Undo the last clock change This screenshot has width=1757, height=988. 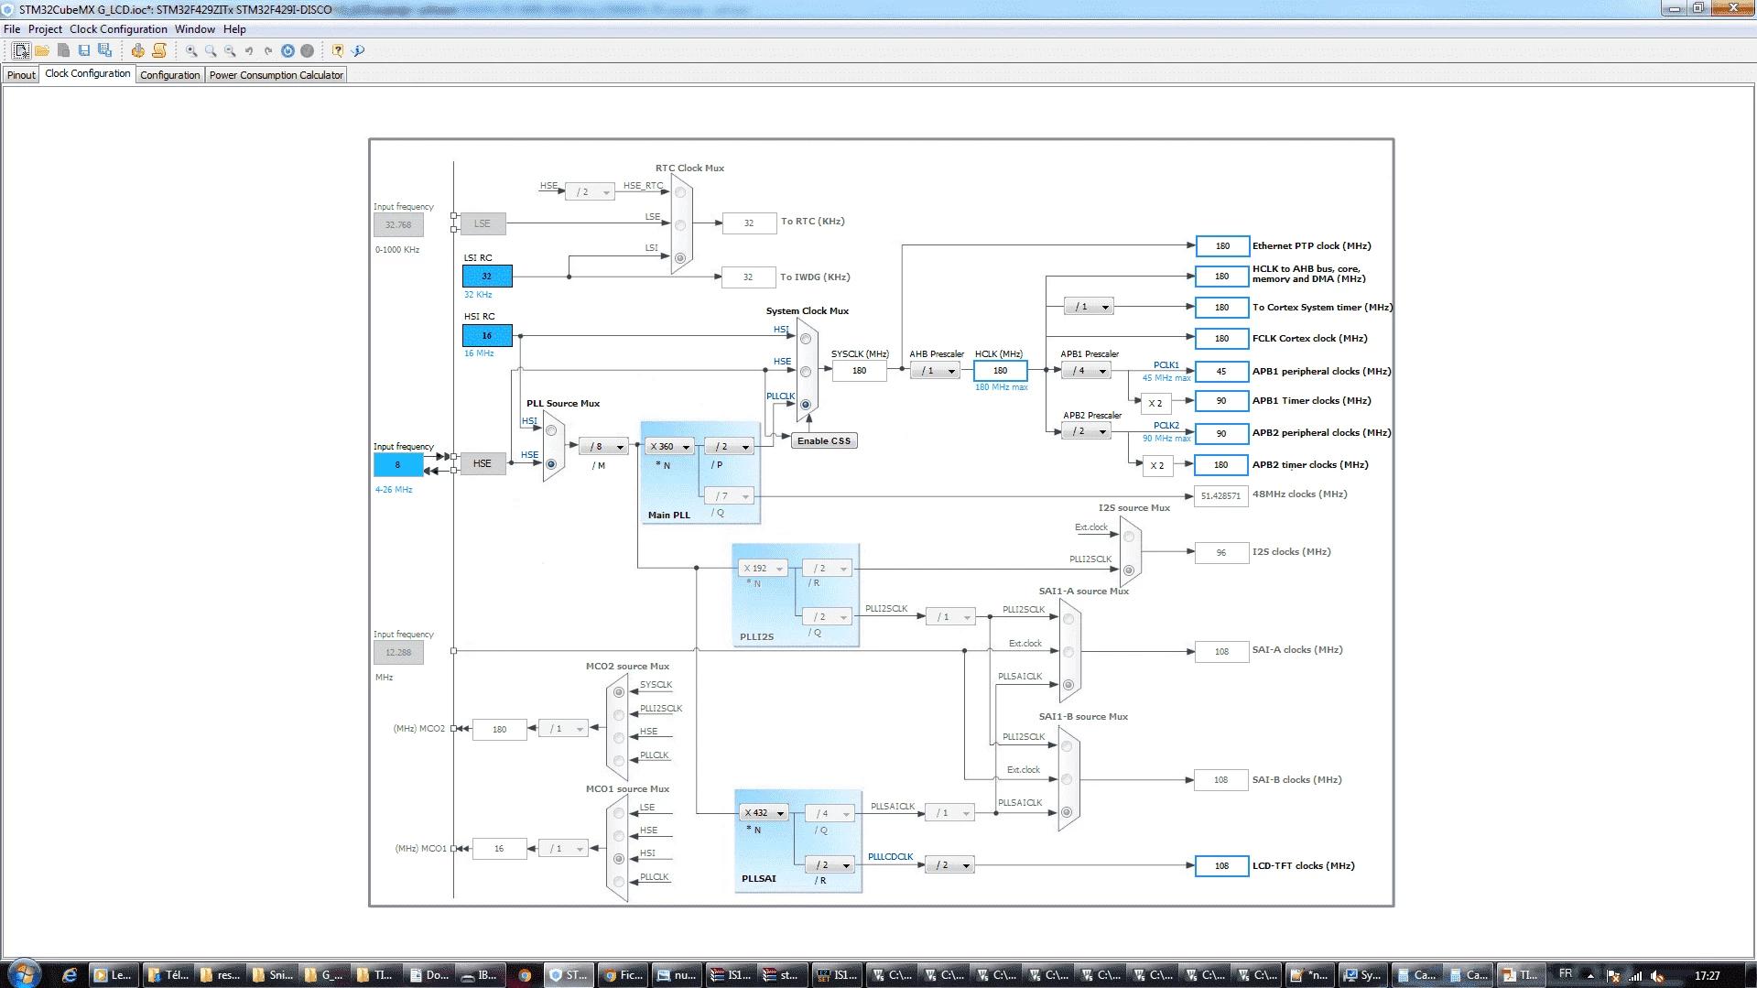(x=249, y=51)
